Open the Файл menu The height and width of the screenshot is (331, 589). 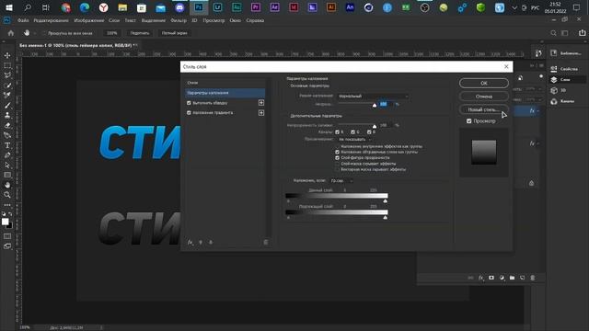pyautogui.click(x=23, y=20)
